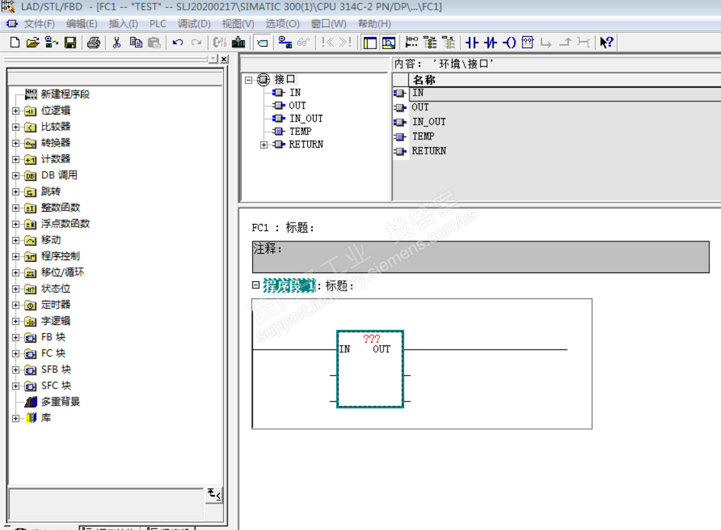The image size is (721, 530).
Task: Expand the 位逻辑 folder
Action: click(16, 111)
